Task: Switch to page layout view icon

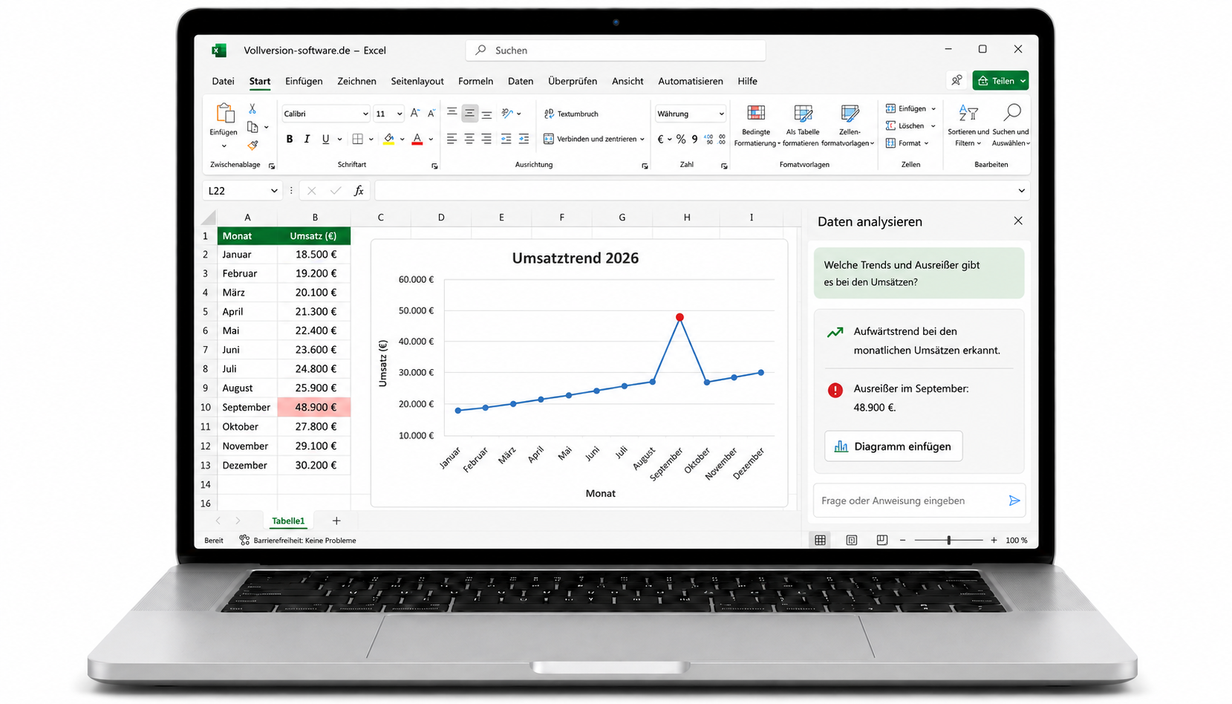Action: point(851,540)
